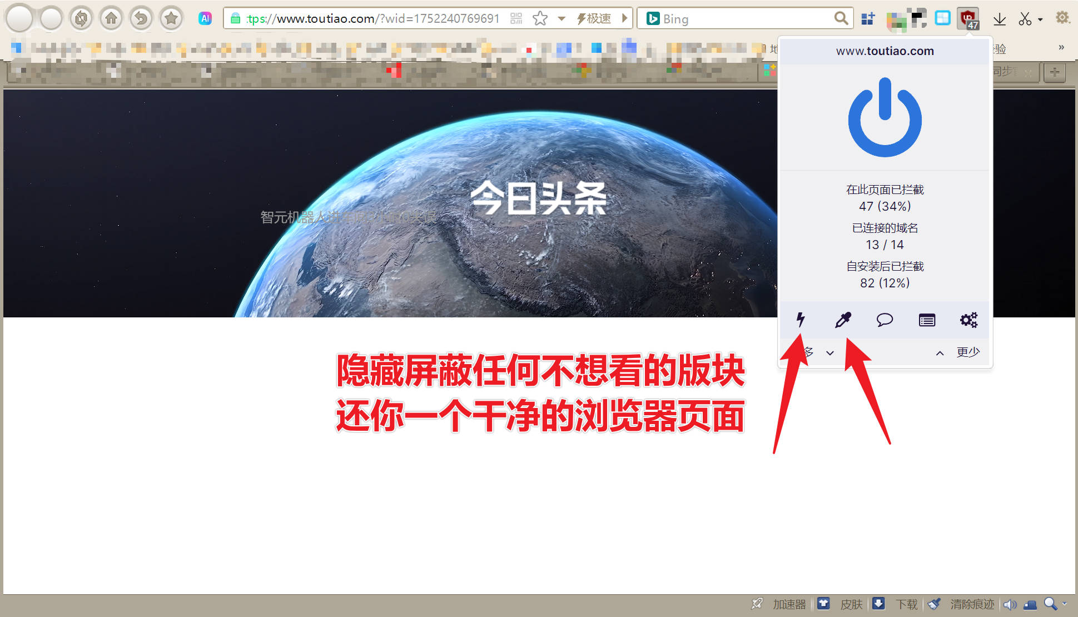Click the forward navigation button
The image size is (1078, 617).
pyautogui.click(x=51, y=19)
